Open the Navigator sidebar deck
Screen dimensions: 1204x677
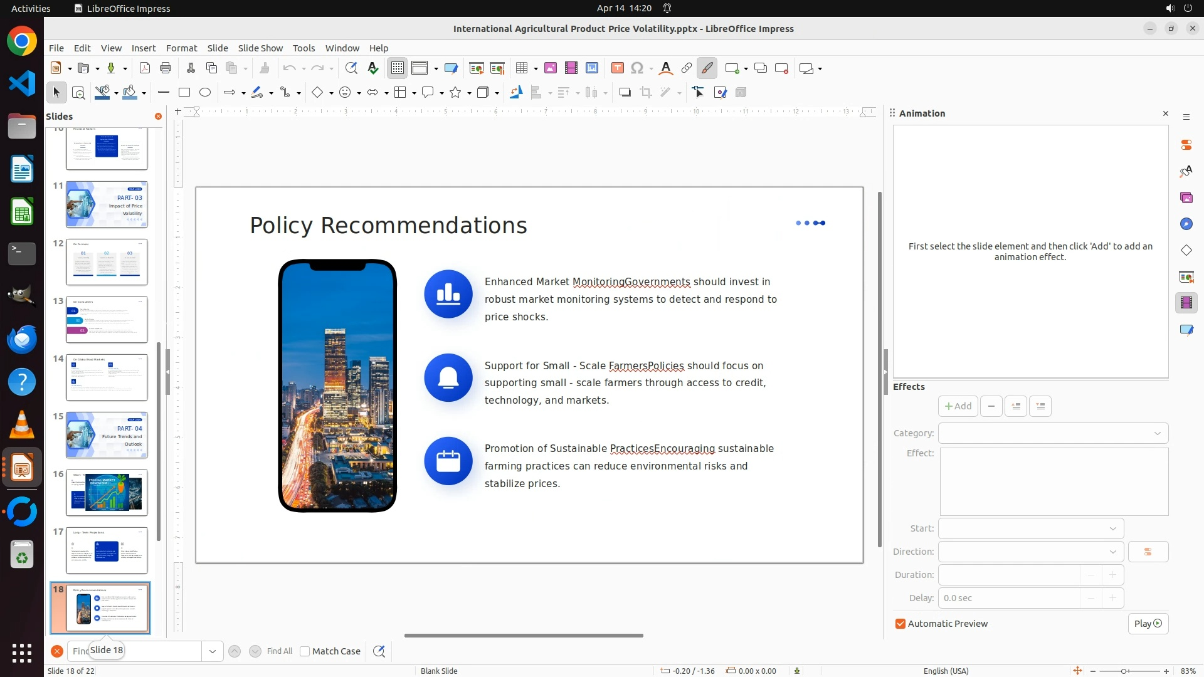pyautogui.click(x=1186, y=224)
